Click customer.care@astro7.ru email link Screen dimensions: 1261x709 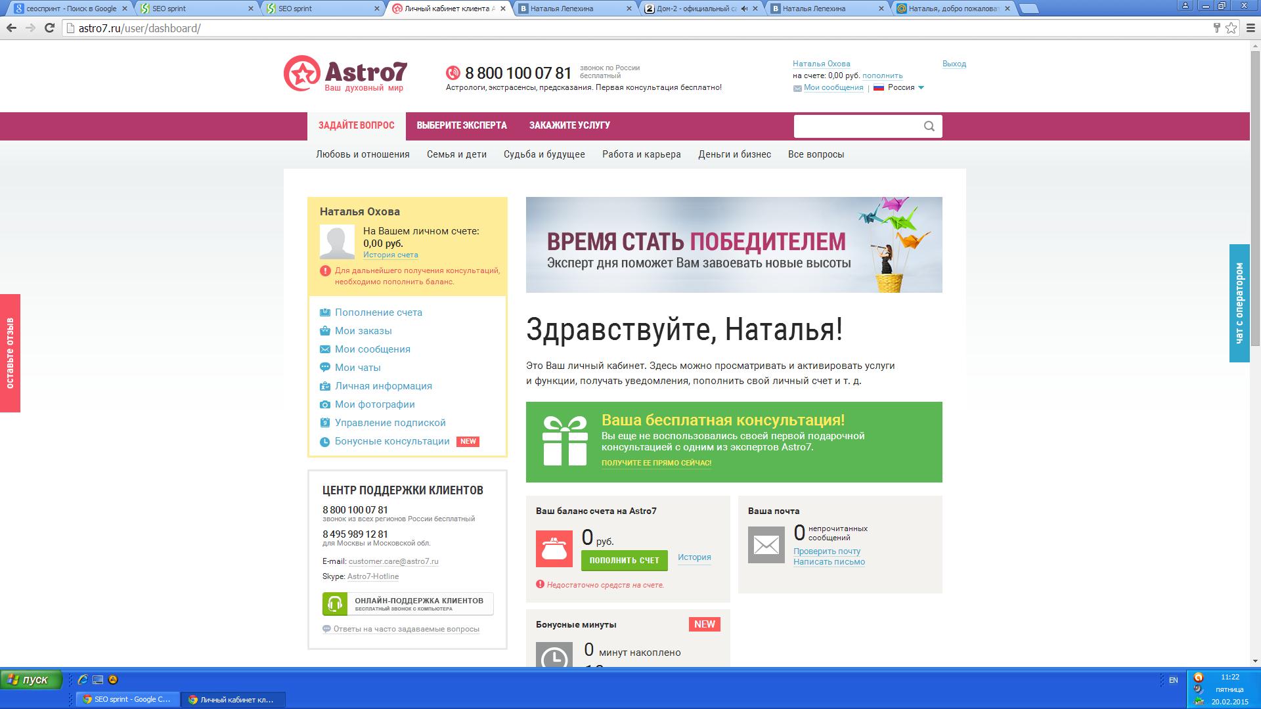pyautogui.click(x=393, y=561)
